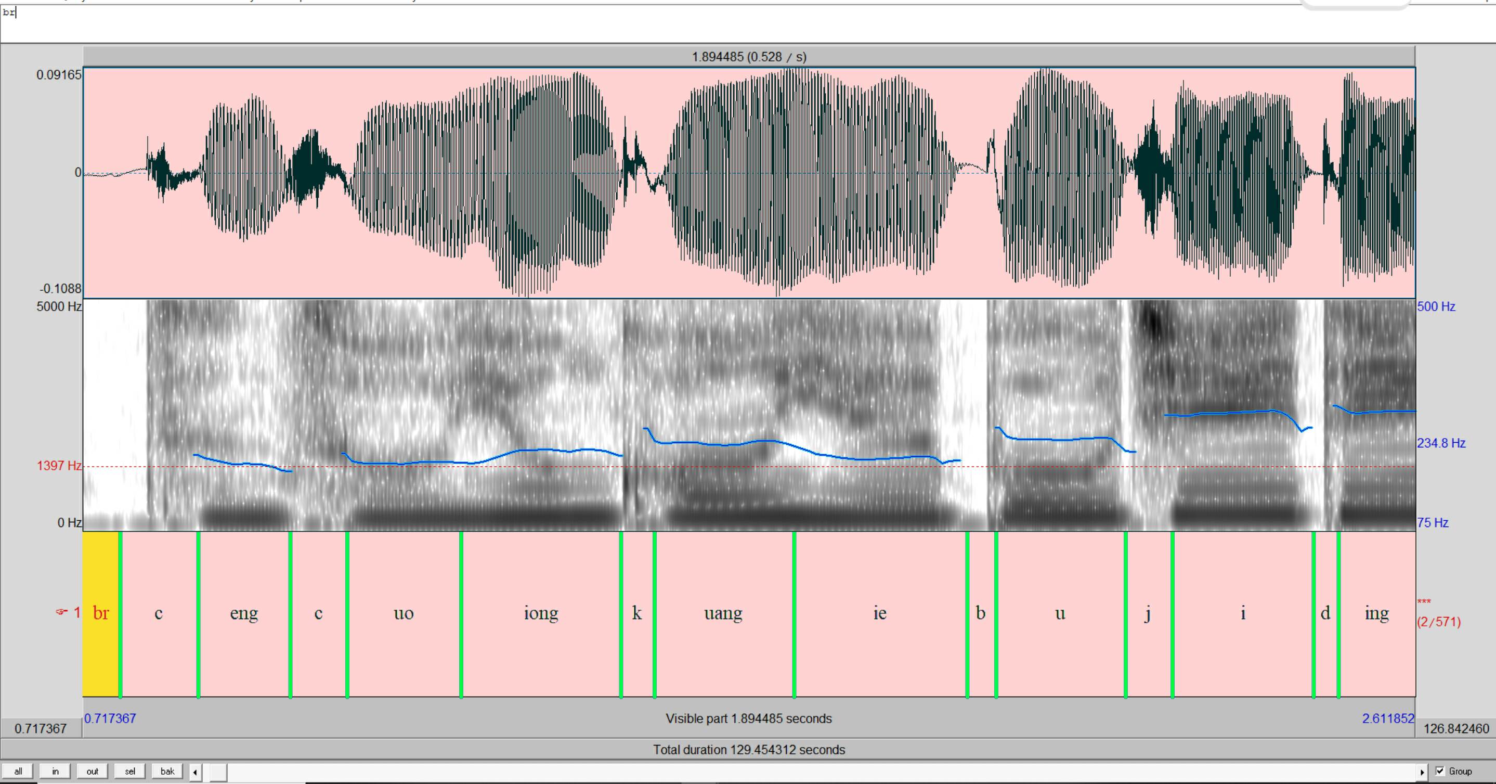This screenshot has width=1496, height=784.
Task: Click the left scroll arrow
Action: [x=195, y=772]
